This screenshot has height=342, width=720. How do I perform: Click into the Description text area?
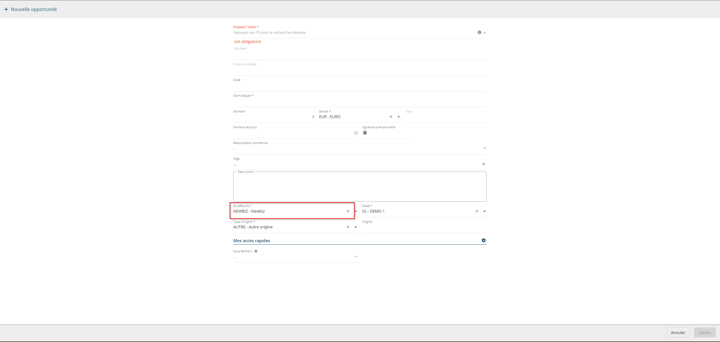click(360, 187)
